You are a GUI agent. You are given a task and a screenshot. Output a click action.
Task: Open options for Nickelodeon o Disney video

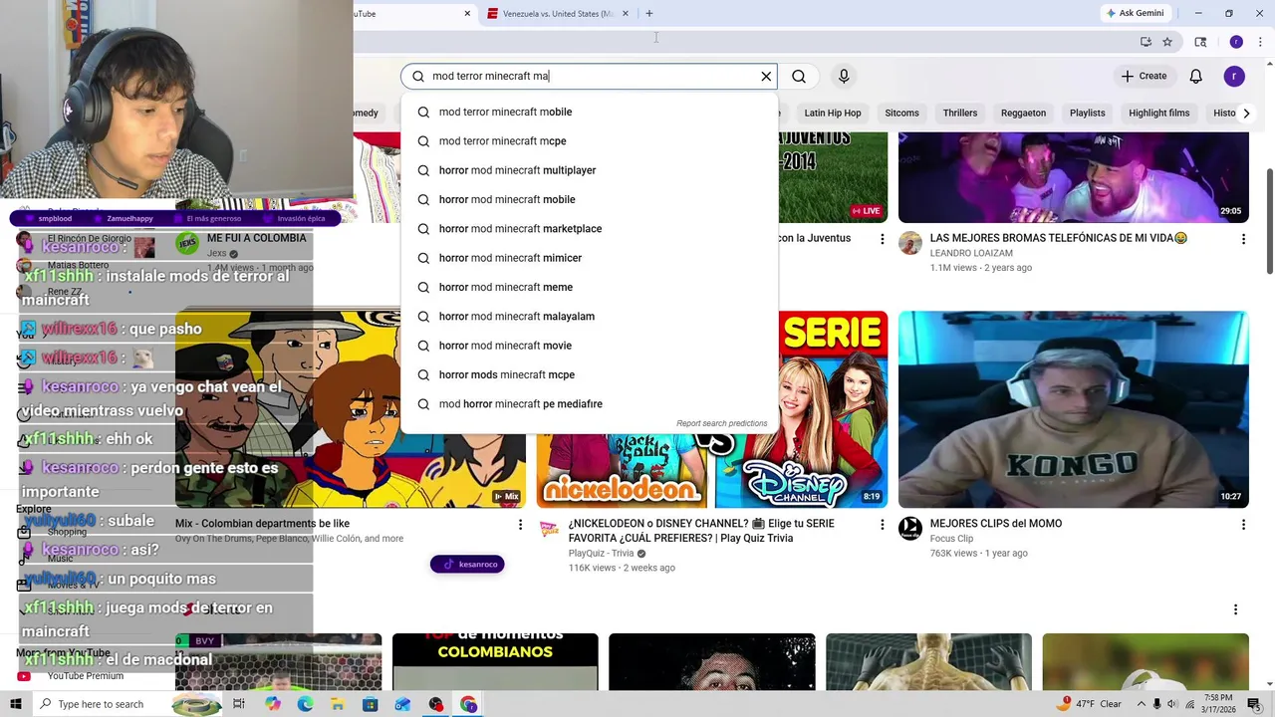pyautogui.click(x=882, y=525)
